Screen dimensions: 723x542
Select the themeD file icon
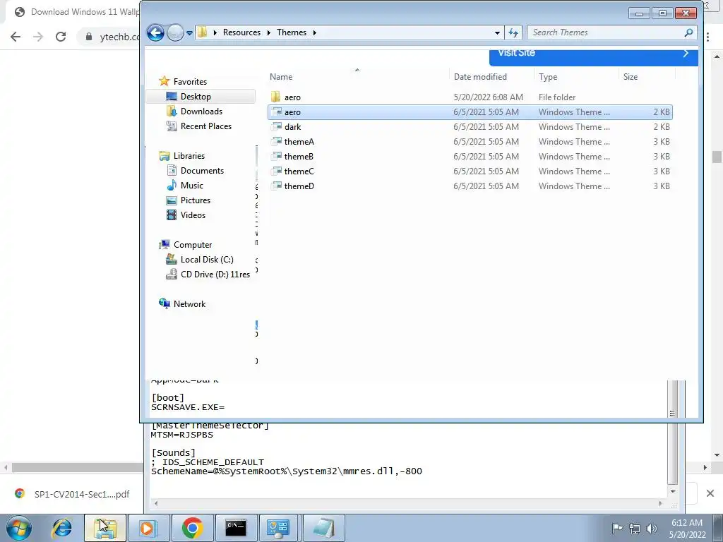click(276, 186)
